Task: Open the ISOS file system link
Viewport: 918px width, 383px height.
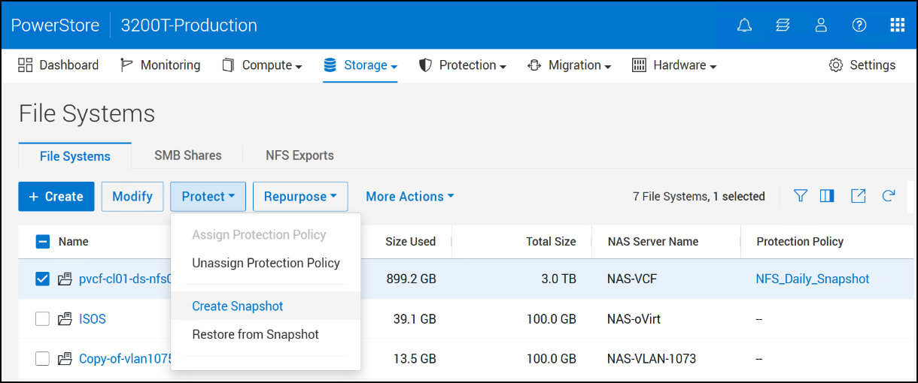Action: (x=93, y=319)
